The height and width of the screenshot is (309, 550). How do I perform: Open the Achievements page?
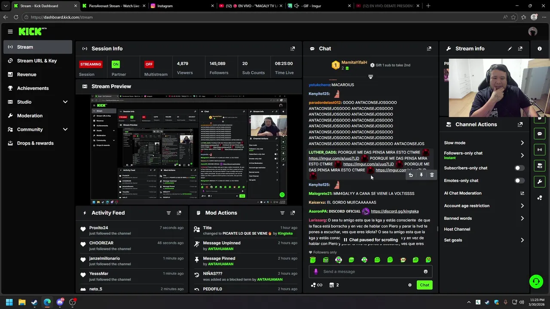click(x=38, y=88)
